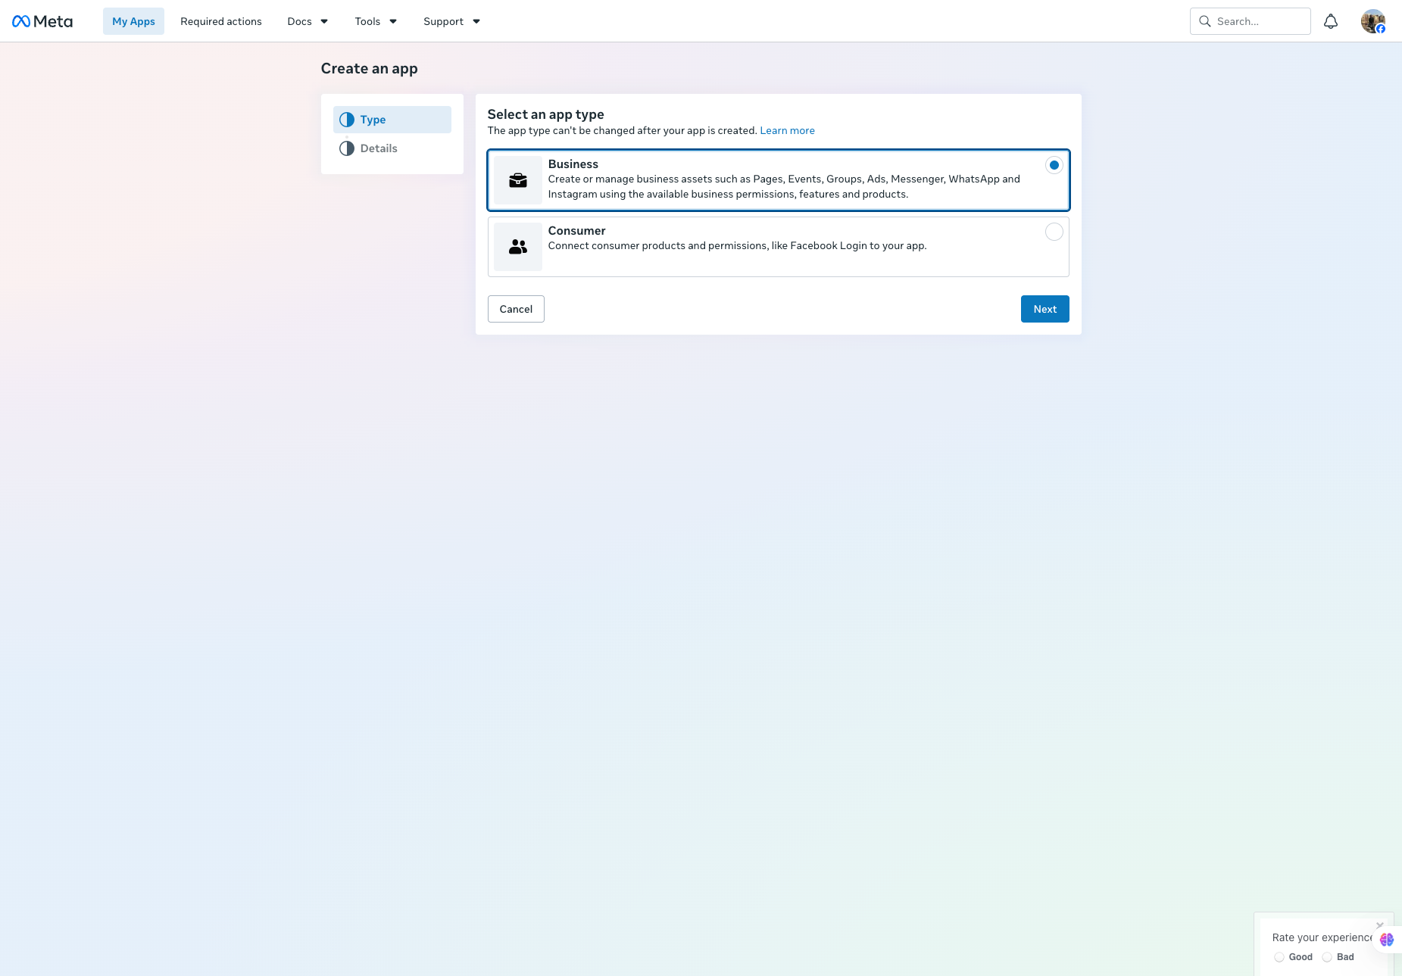This screenshot has width=1402, height=976.
Task: Click the Next button
Action: 1045,309
